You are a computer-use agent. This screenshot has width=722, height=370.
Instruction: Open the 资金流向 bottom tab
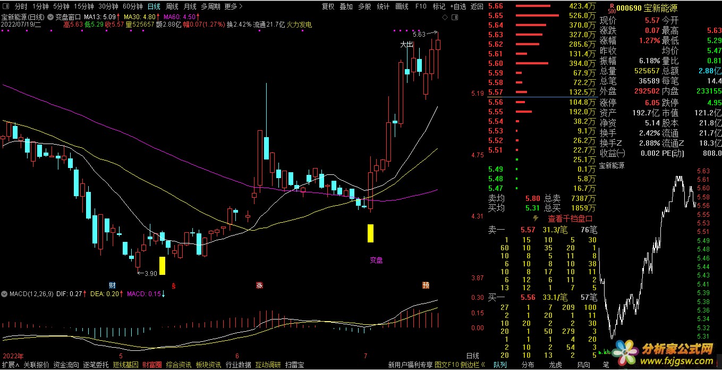(x=66, y=365)
